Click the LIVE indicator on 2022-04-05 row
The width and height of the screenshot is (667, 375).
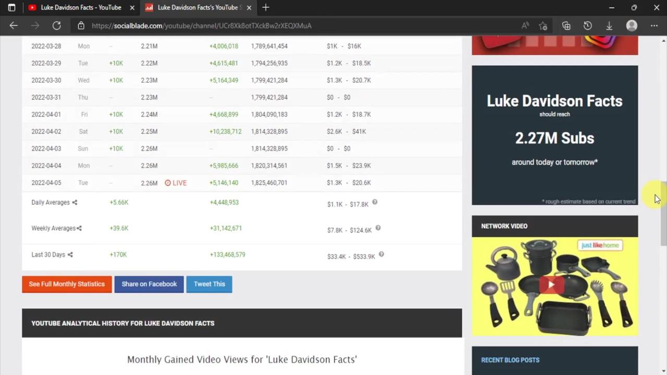point(176,183)
